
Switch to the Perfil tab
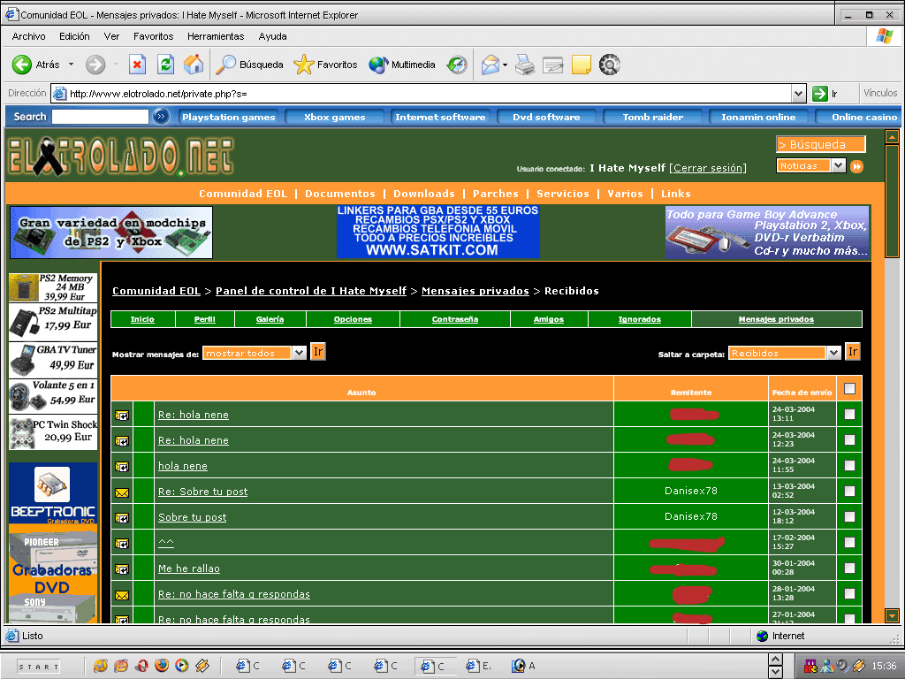point(204,319)
